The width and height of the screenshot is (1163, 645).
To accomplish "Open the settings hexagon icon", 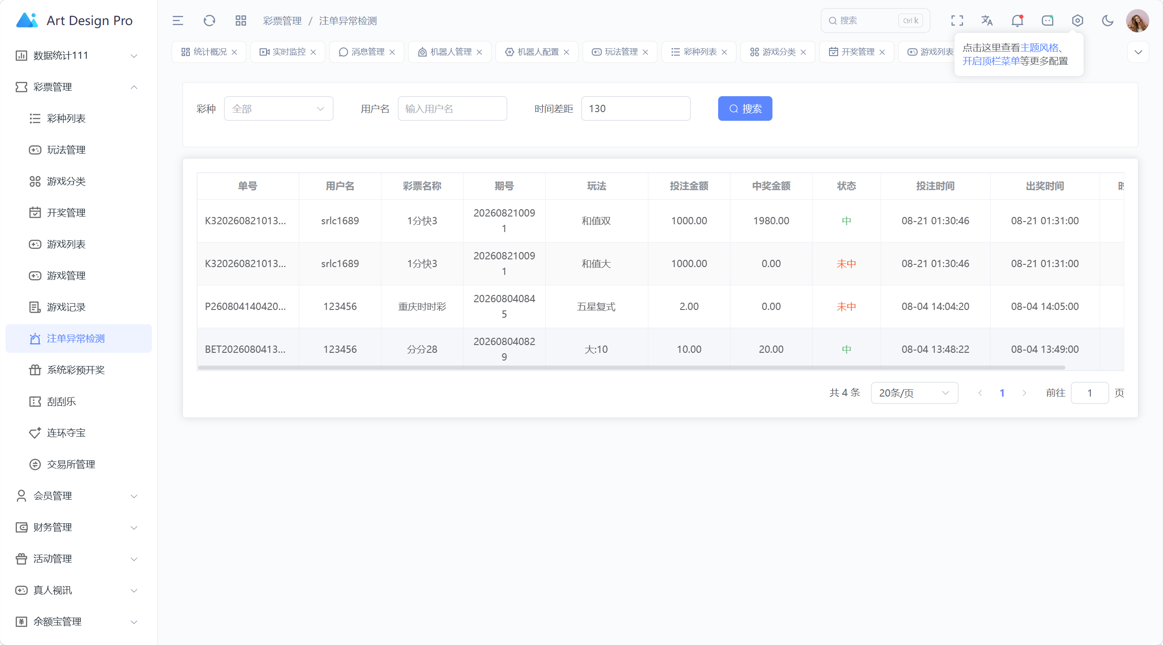I will [x=1078, y=21].
